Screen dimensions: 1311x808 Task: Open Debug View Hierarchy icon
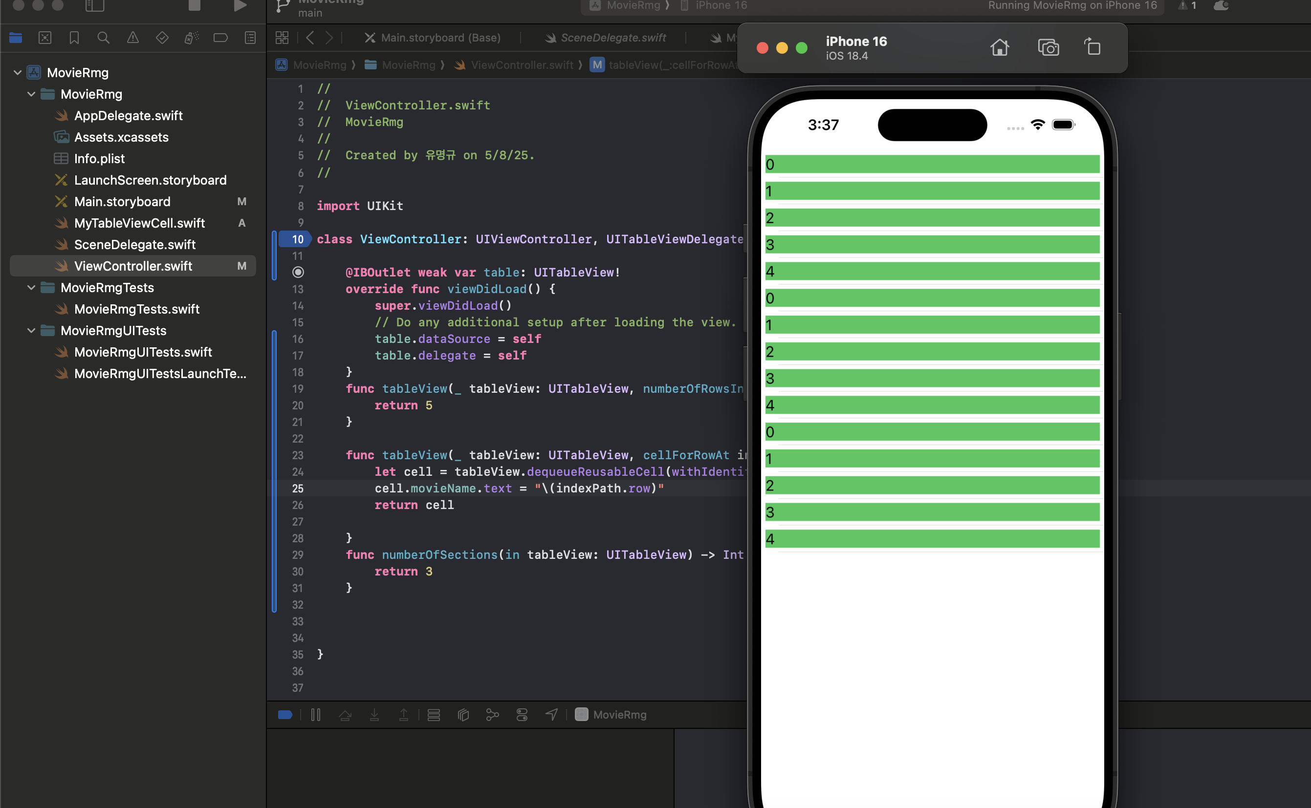coord(434,715)
